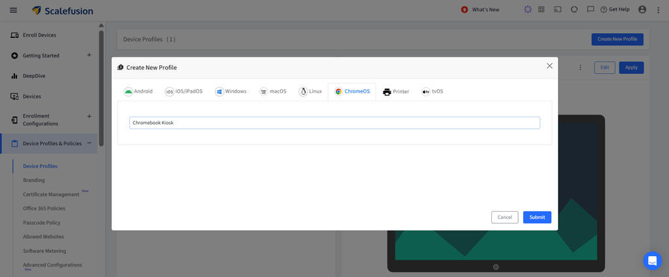This screenshot has height=277, width=669.
Task: Click the cast screen icon
Action: click(x=558, y=9)
